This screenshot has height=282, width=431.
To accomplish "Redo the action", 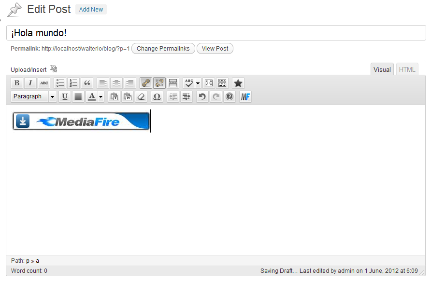I will coord(216,96).
